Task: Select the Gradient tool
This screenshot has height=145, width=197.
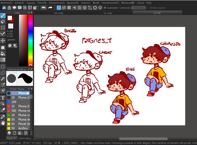Action: point(3,60)
